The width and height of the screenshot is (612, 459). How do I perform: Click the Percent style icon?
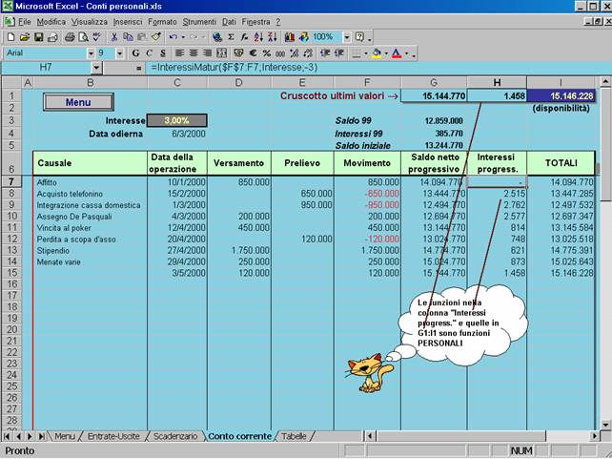(266, 53)
